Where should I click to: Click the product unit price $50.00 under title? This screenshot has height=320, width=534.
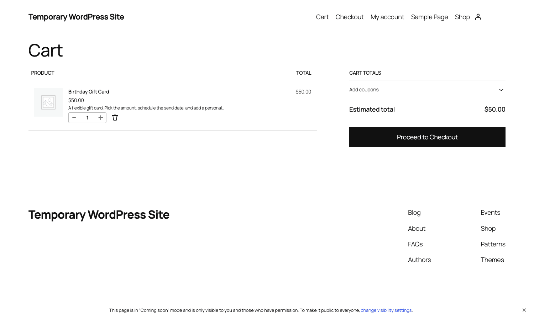(76, 100)
